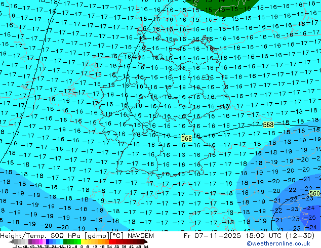The image size is (321, 248).
Task: Click the 568 contour label between -16 values
Action: point(186,139)
